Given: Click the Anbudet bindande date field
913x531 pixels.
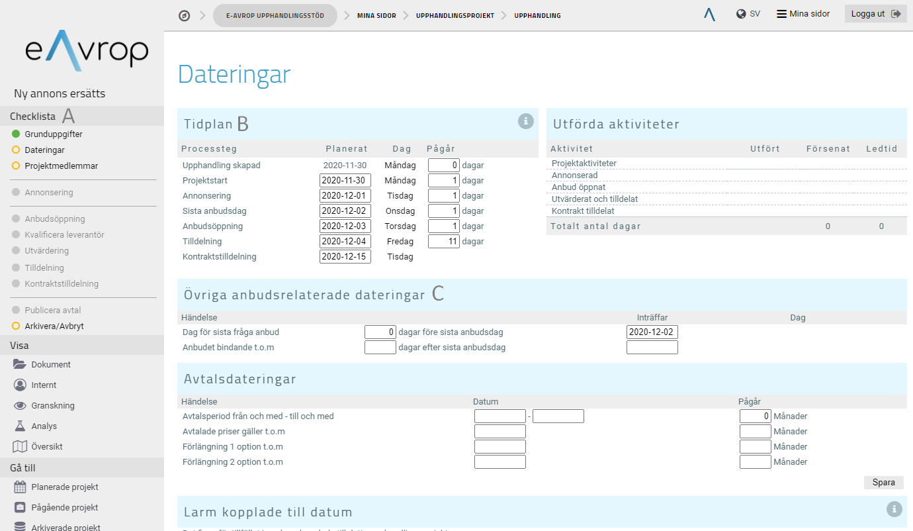Looking at the screenshot, I should (652, 348).
